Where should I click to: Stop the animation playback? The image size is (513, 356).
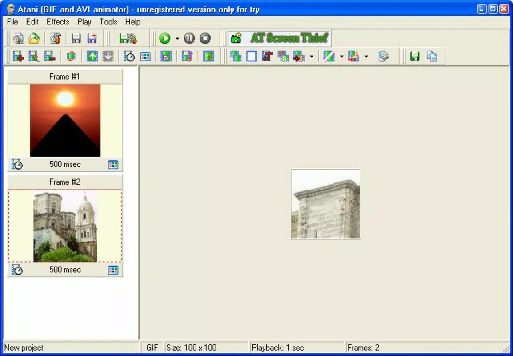pyautogui.click(x=205, y=38)
